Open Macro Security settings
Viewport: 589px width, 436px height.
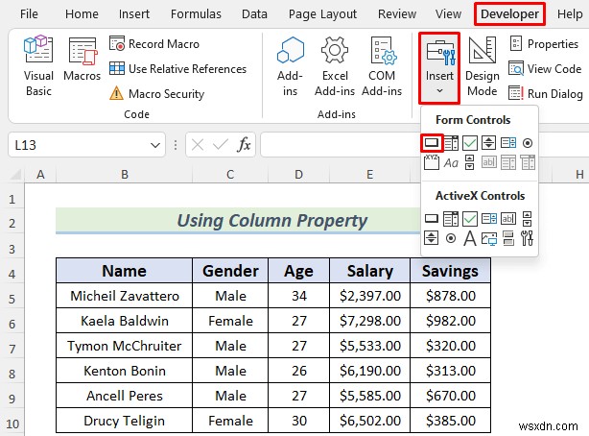(157, 94)
